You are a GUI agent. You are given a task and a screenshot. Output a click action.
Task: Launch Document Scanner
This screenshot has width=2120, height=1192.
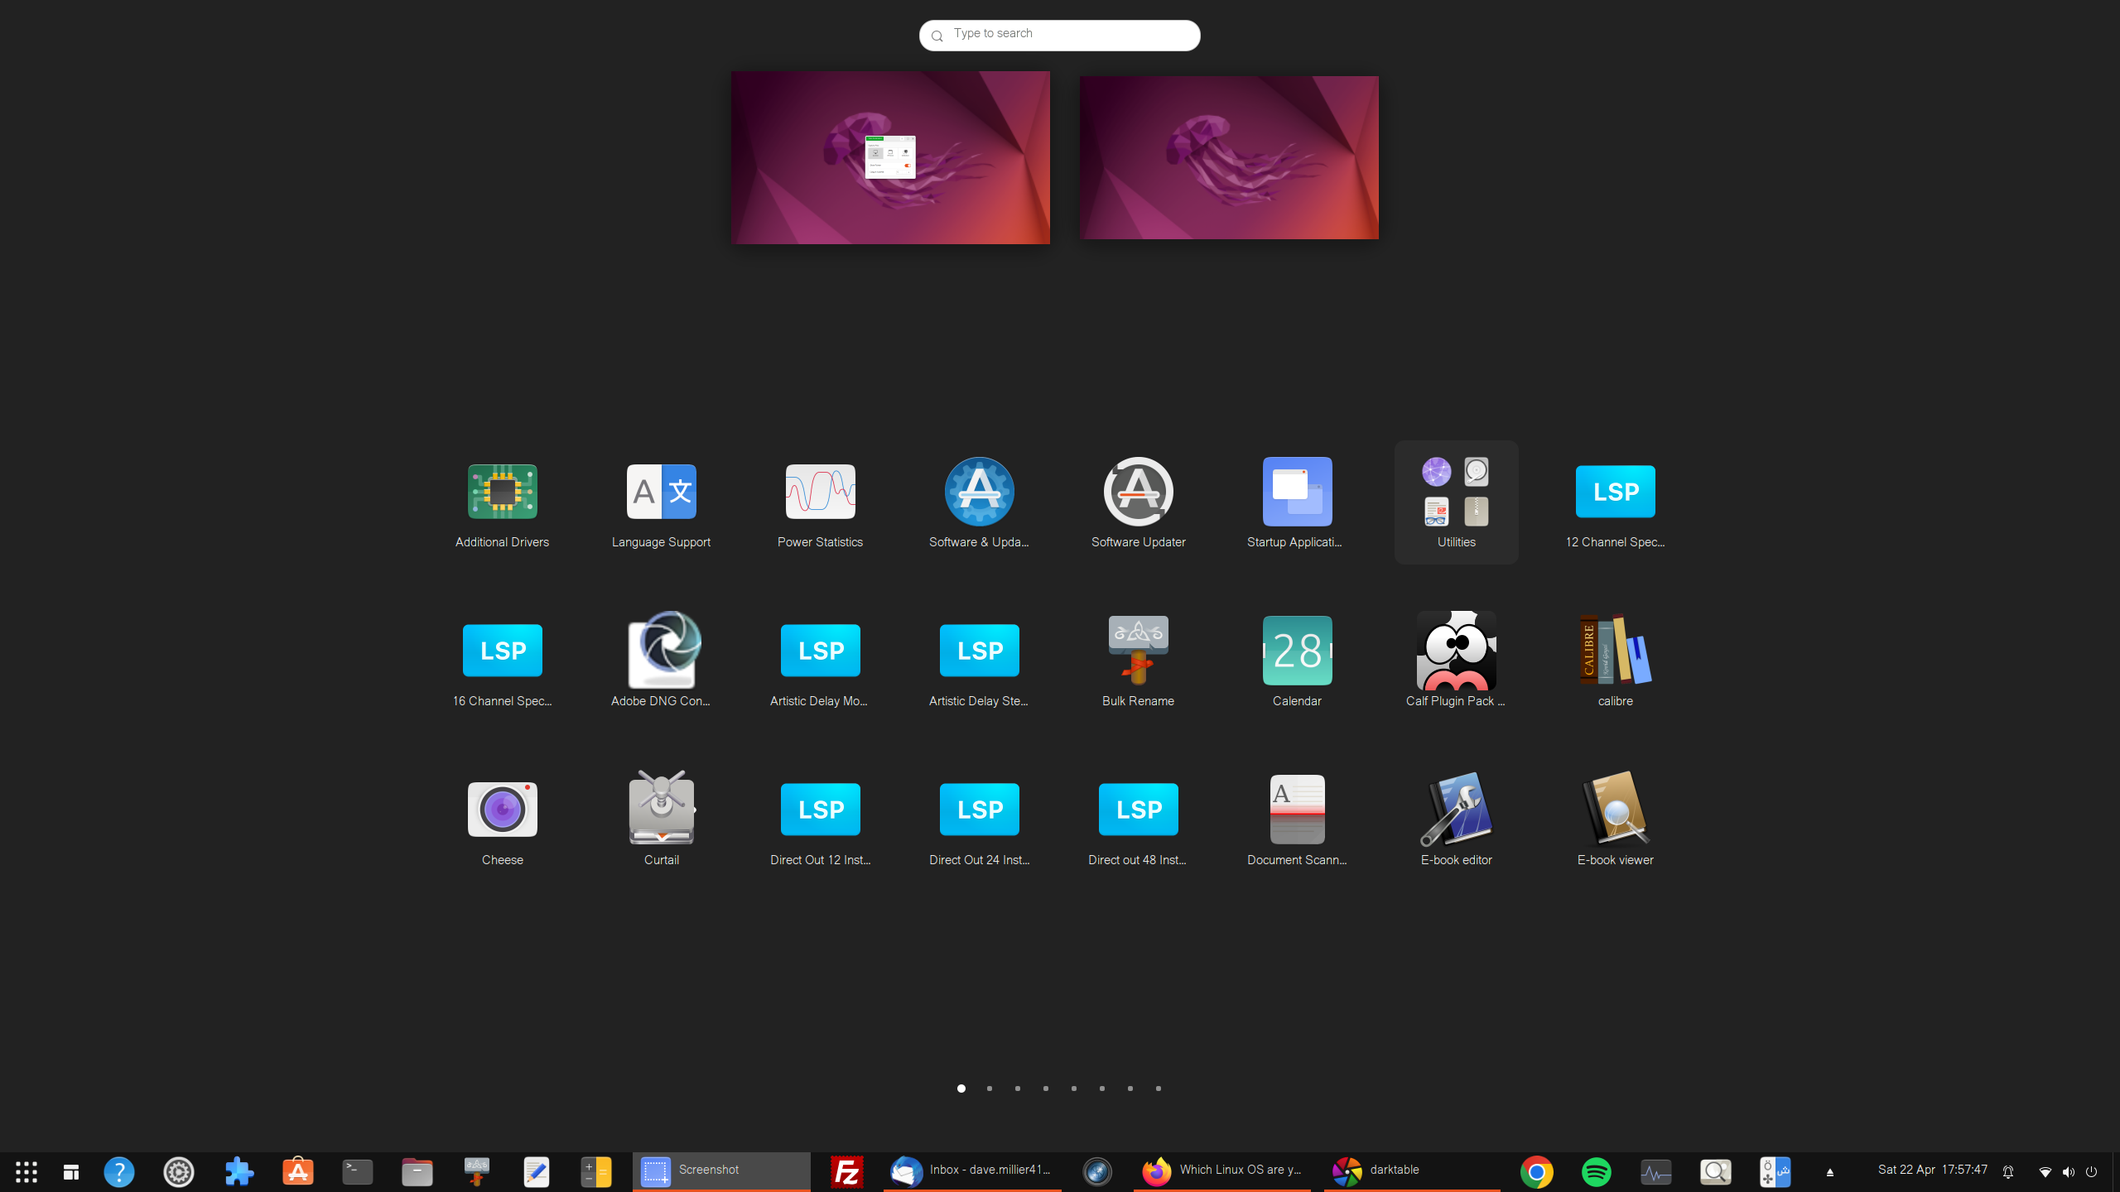point(1297,810)
